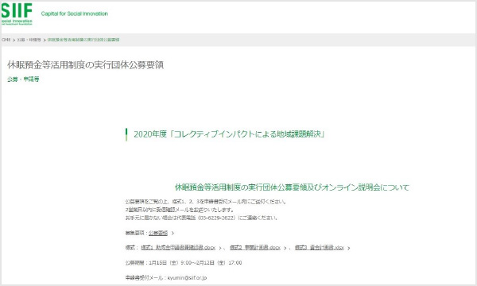
Task: Click the email address kyumin@siif.or.jp
Action: point(187,278)
